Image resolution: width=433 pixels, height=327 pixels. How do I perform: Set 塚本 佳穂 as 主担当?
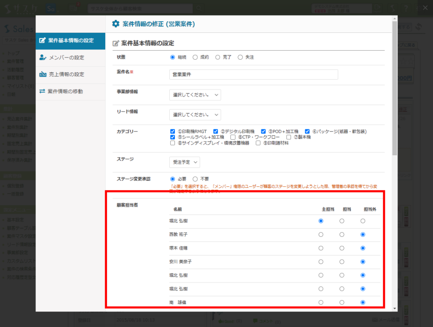(x=321, y=248)
